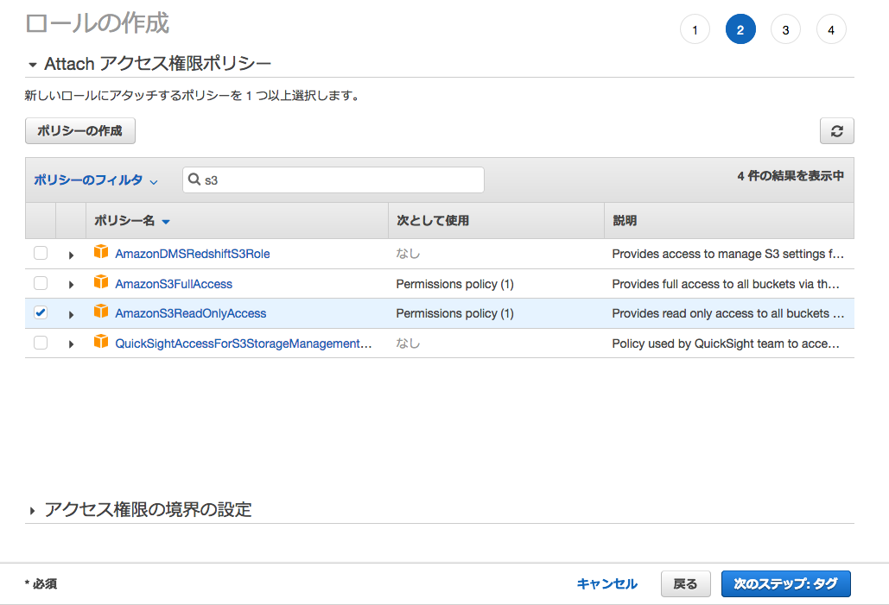This screenshot has width=889, height=605.
Task: Click the AmazonDMSRedshiftS3Role policy box icon
Action: point(101,251)
